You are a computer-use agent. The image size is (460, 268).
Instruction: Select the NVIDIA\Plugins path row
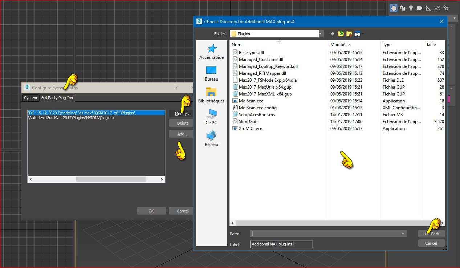tap(96, 118)
